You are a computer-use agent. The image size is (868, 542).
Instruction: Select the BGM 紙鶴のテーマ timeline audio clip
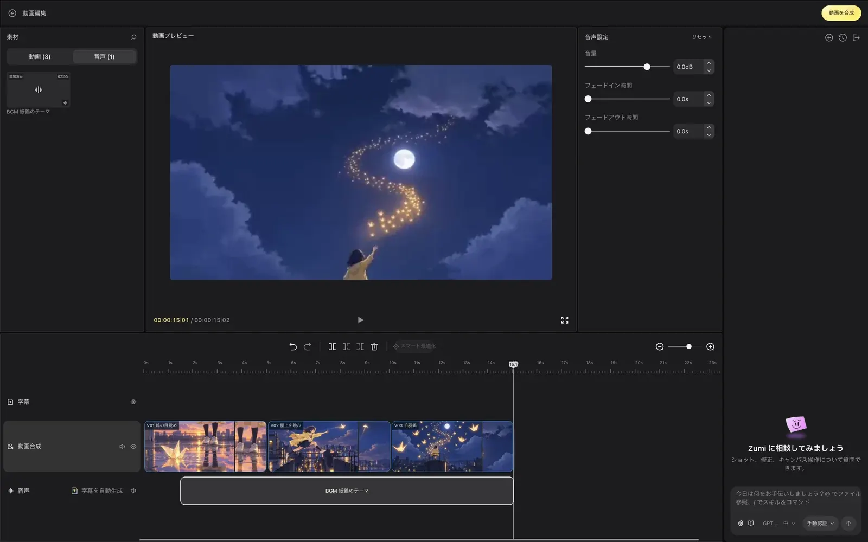click(x=347, y=491)
